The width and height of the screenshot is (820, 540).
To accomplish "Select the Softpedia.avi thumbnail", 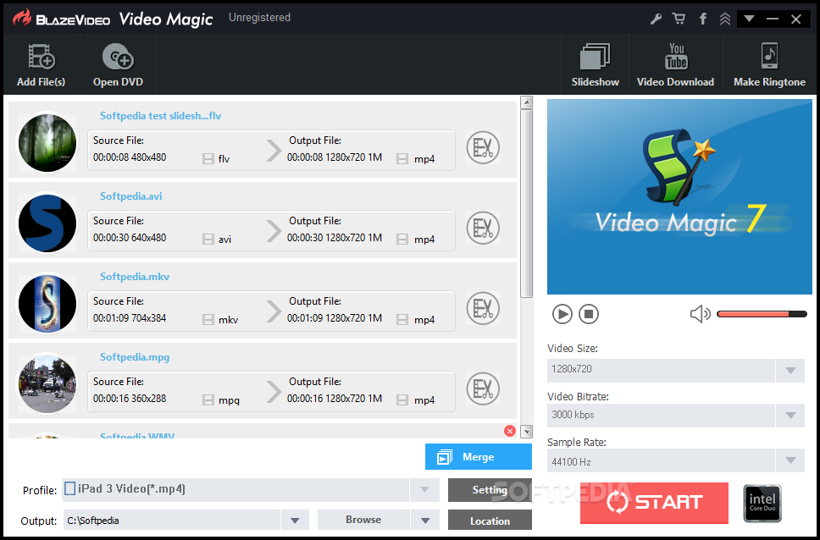I will [x=47, y=223].
